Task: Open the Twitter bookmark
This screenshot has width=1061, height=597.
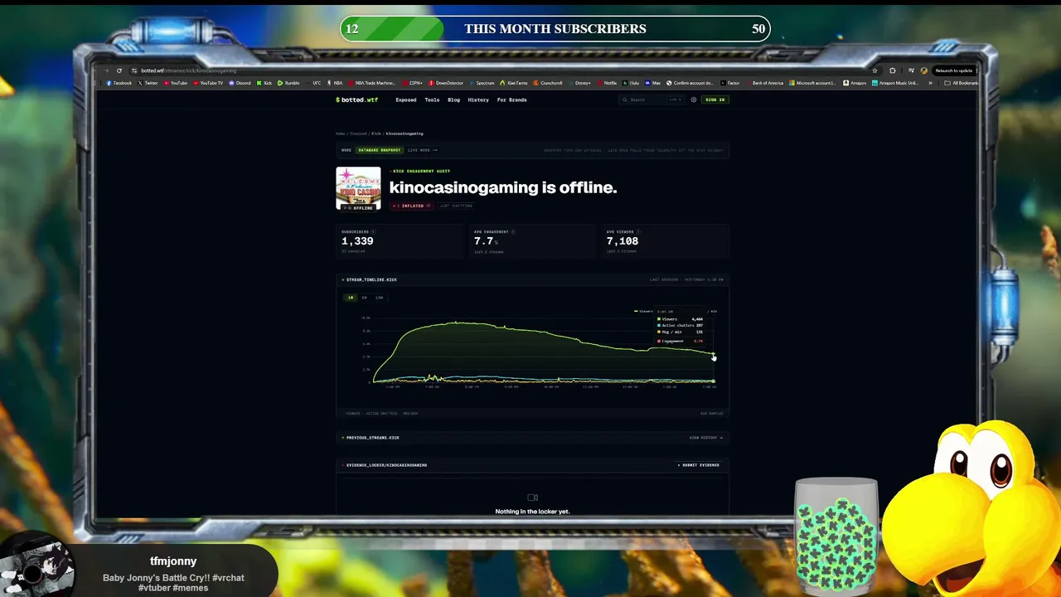Action: point(148,83)
